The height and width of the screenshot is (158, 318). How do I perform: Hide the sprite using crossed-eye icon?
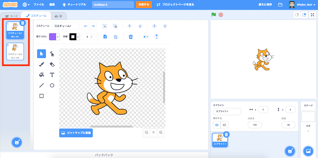click(x=224, y=125)
